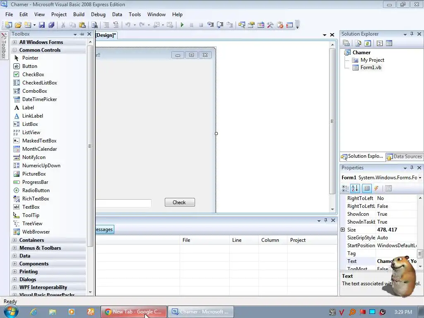Image resolution: width=424 pixels, height=318 pixels.
Task: Click the Windows Start orb
Action: 10,311
